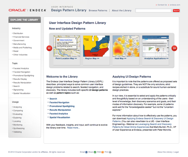
Task: Select Evaluating under Usage
Action: (18, 114)
